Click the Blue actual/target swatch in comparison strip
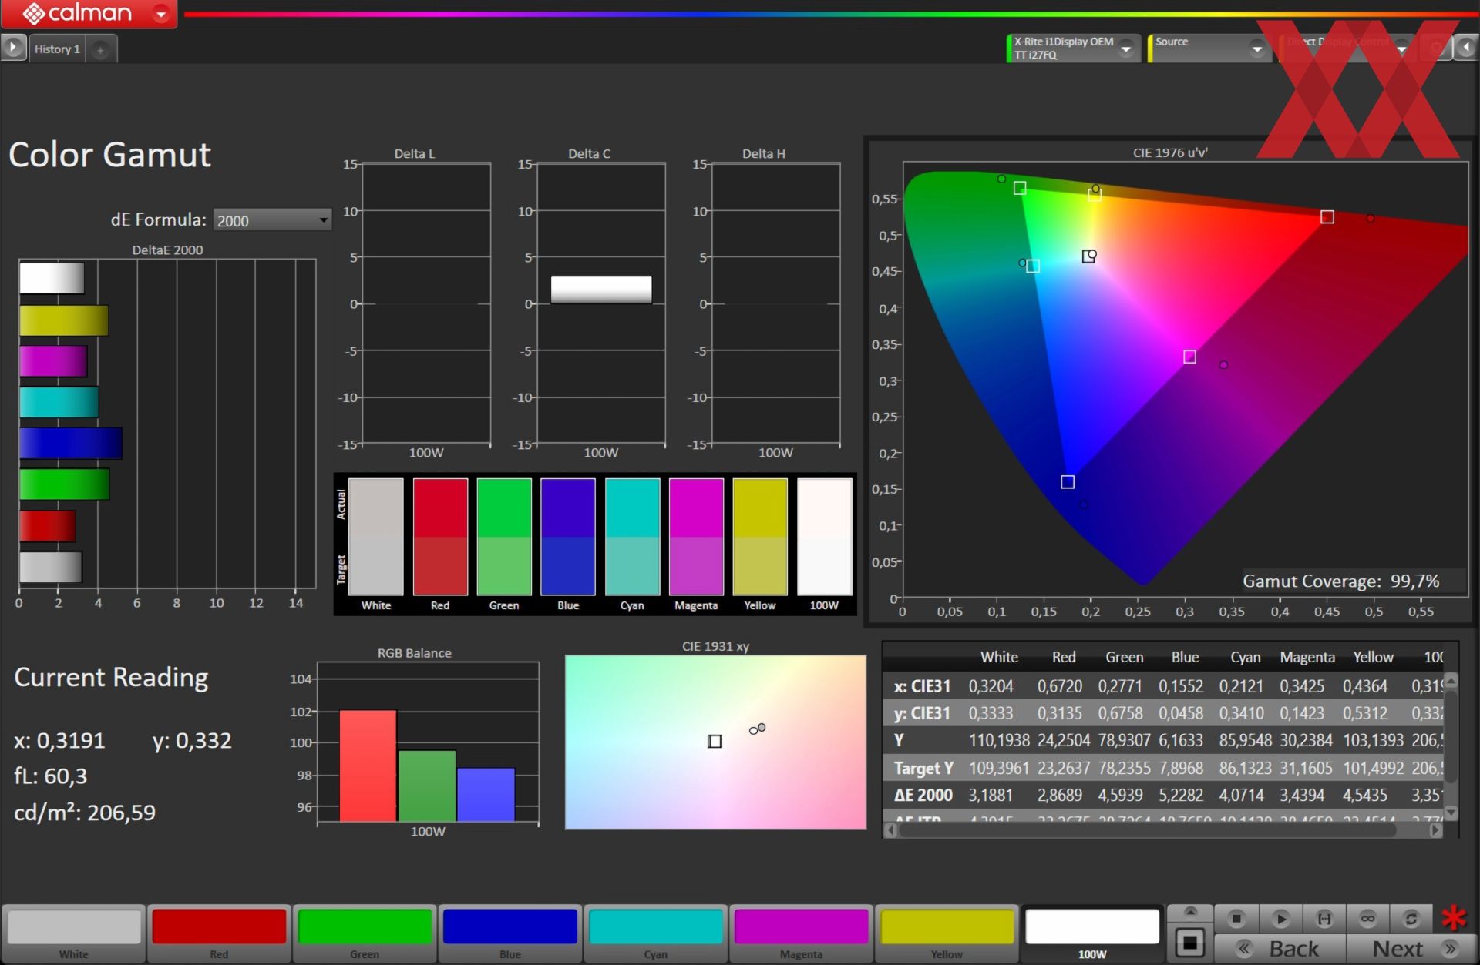This screenshot has height=965, width=1480. [x=568, y=537]
